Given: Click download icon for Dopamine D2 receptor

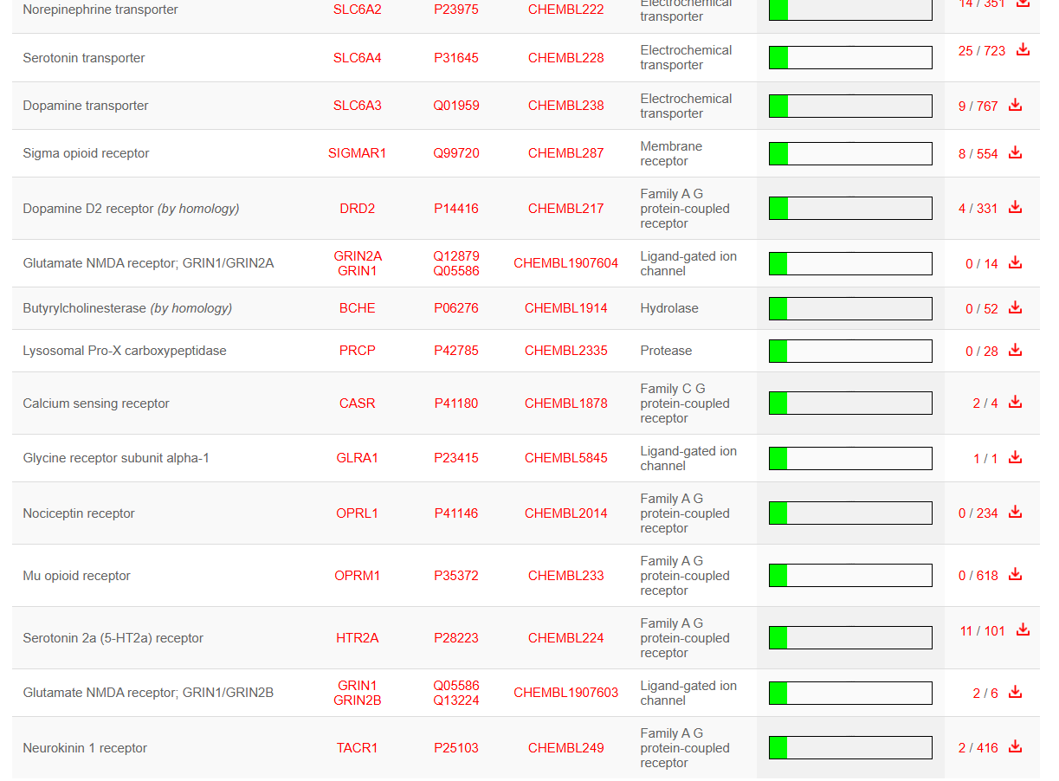Looking at the screenshot, I should click(x=1015, y=208).
